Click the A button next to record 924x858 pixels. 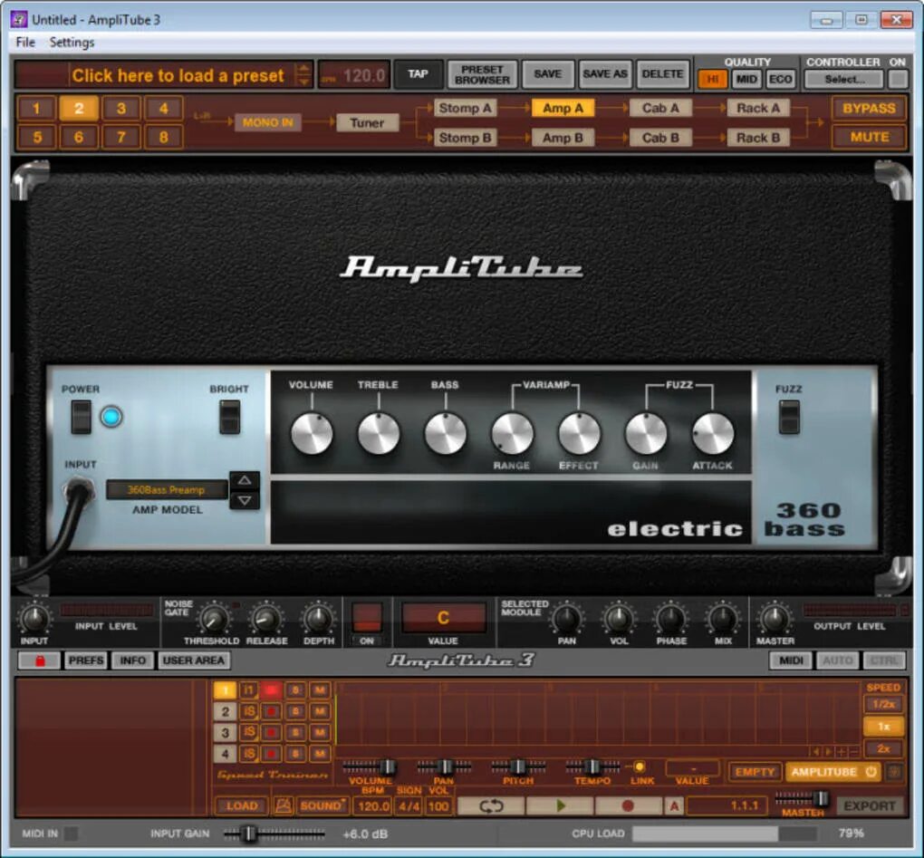tap(674, 805)
